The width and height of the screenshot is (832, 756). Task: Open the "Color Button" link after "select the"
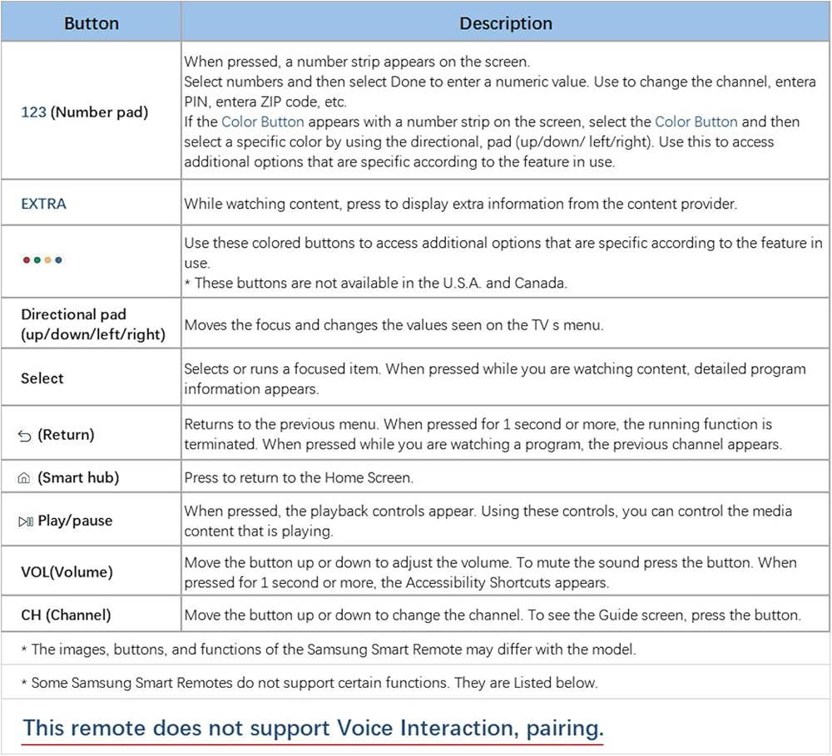(x=696, y=121)
